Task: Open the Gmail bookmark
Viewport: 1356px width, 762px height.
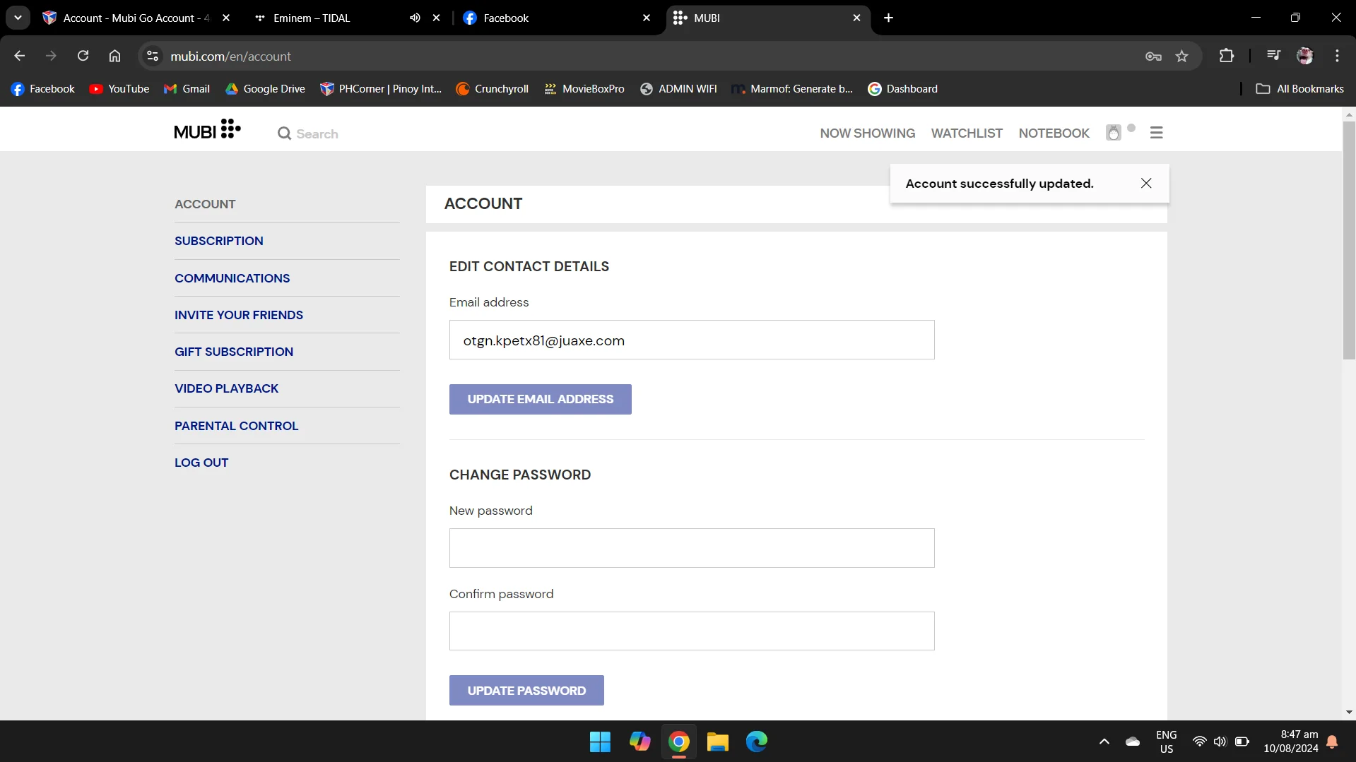Action: 187,89
